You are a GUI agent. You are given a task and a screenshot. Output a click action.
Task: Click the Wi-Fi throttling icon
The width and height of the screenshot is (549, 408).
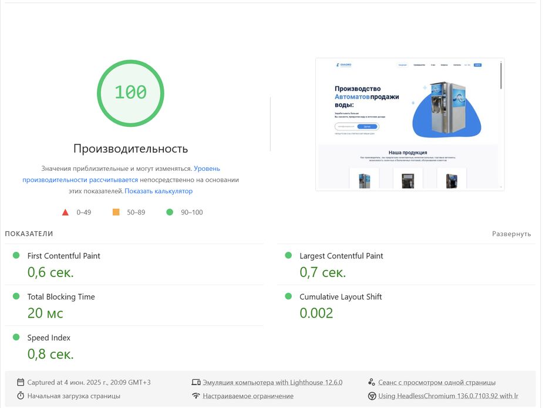(196, 396)
